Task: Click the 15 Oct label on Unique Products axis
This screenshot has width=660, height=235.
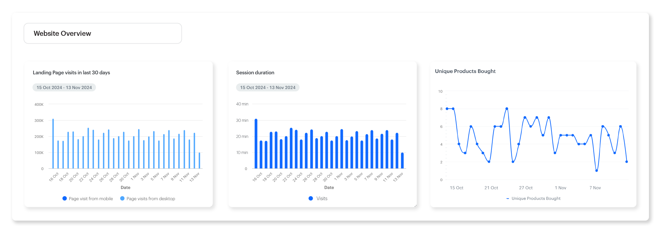Action: 456,188
